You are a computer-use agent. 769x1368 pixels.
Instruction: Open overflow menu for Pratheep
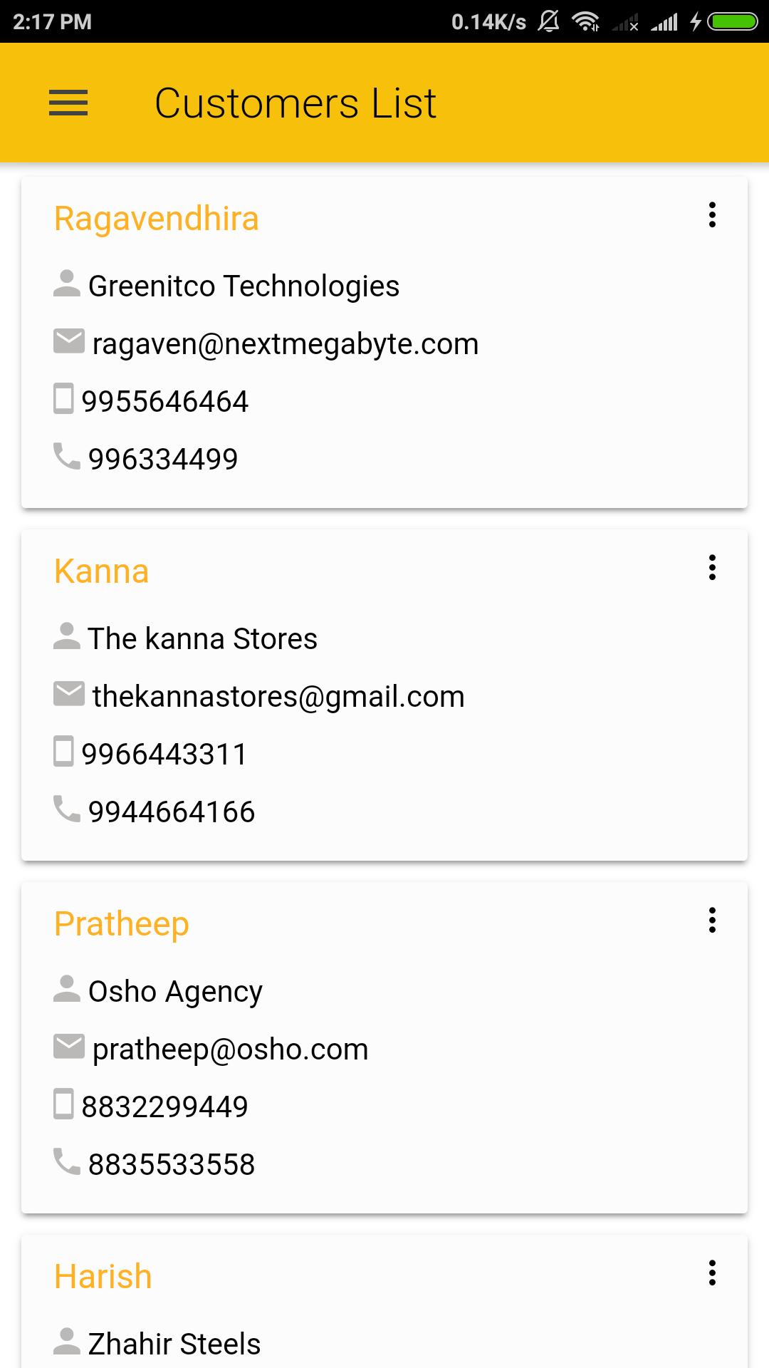click(712, 920)
